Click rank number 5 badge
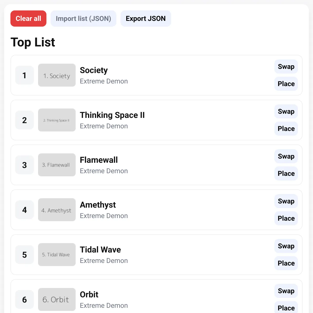This screenshot has width=313, height=313. tap(25, 255)
